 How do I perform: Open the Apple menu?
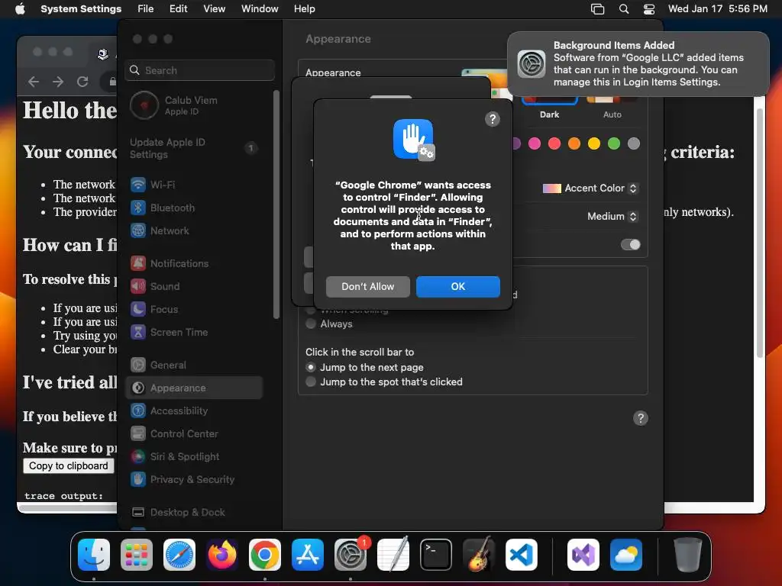[x=20, y=8]
